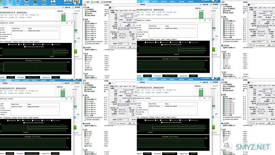Image resolution: width=275 pixels, height=155 pixels.
Task: Open the Game Library gamepad icon
Action: click(x=53, y=2)
